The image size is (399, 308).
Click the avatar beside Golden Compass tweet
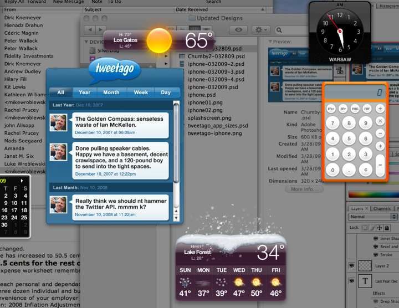(59, 122)
